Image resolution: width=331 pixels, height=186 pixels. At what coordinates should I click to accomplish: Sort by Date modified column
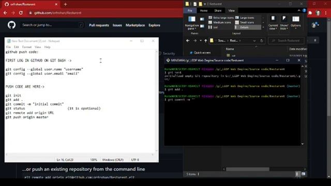point(298,49)
